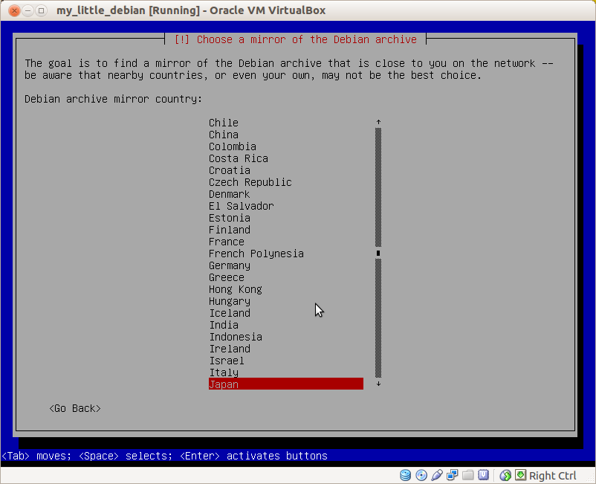The height and width of the screenshot is (484, 596).
Task: Click the VirtualBox window title bar text
Action: [191, 10]
